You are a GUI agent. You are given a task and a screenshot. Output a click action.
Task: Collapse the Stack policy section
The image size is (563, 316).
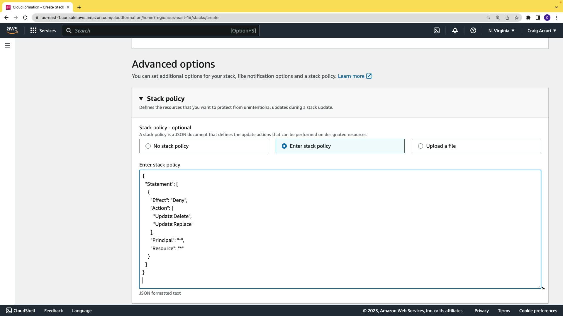point(141,99)
